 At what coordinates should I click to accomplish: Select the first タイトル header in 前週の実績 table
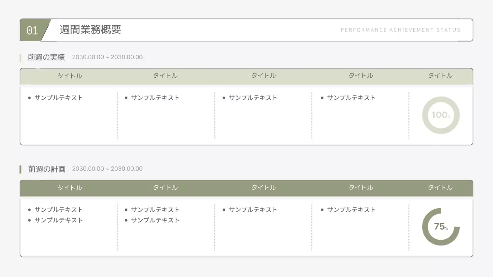pos(69,76)
